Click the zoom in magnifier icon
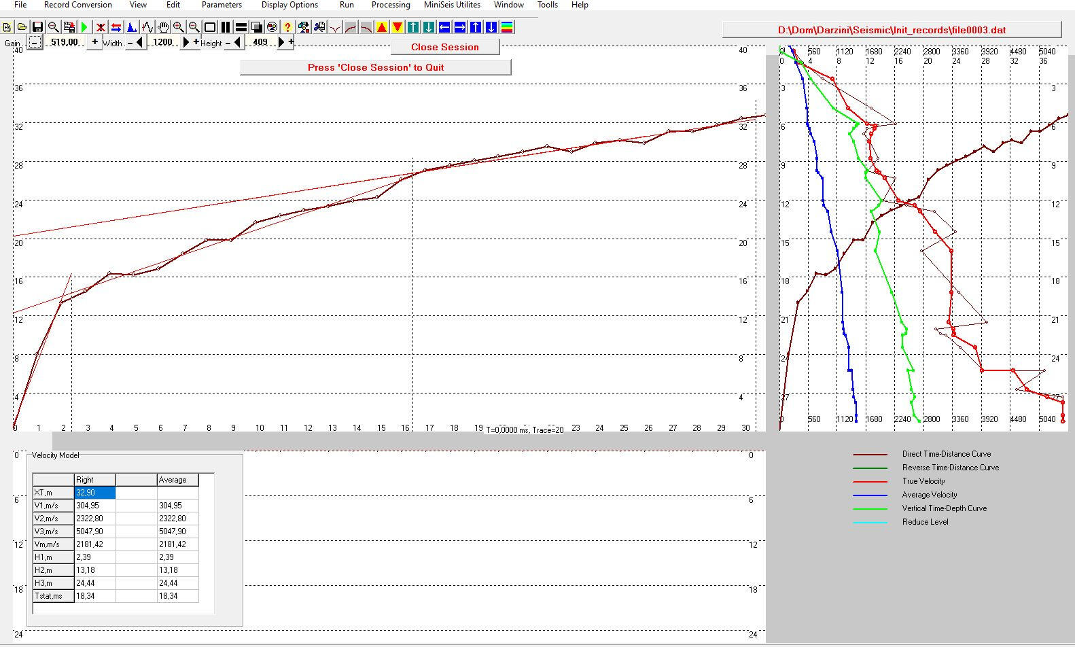This screenshot has height=647, width=1075. pyautogui.click(x=179, y=27)
